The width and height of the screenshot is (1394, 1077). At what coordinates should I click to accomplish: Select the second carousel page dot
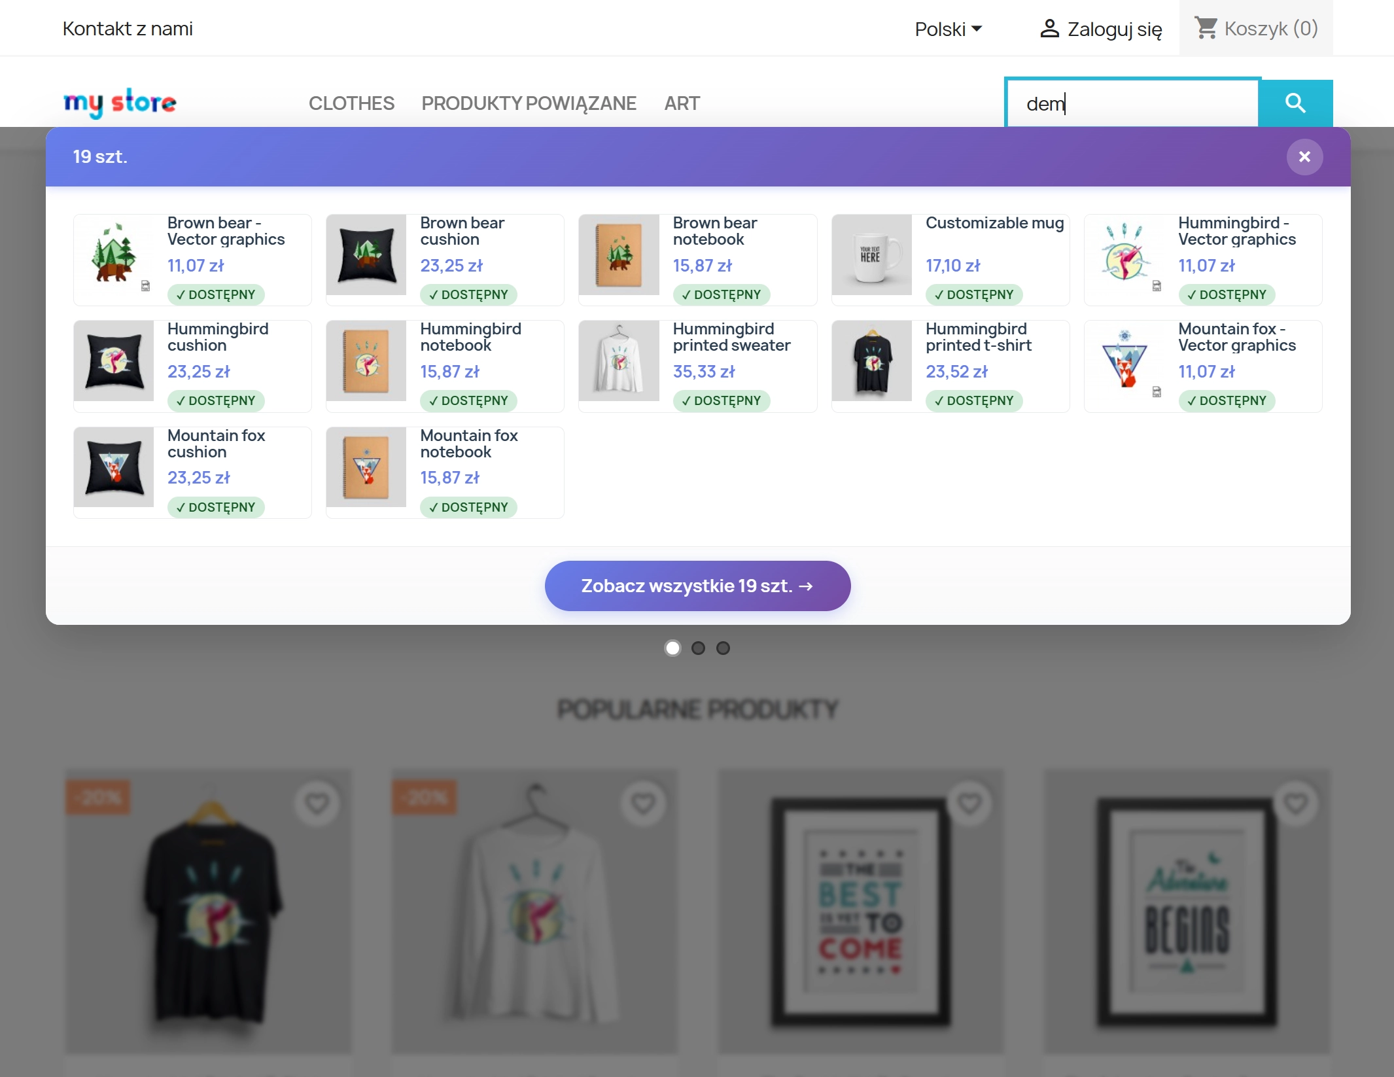pyautogui.click(x=699, y=648)
